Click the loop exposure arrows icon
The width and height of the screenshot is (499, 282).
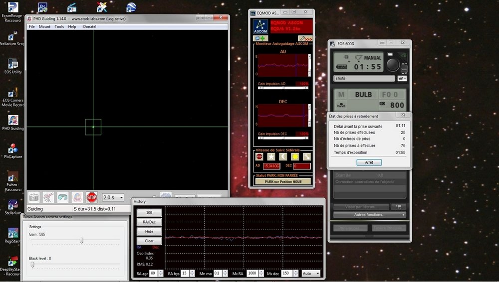pyautogui.click(x=63, y=197)
